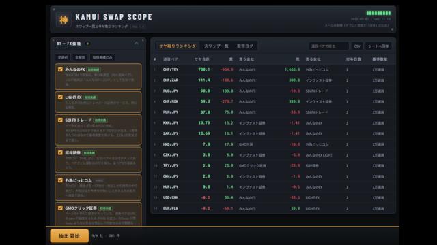Open the 取得ログ tab

pos(245,46)
